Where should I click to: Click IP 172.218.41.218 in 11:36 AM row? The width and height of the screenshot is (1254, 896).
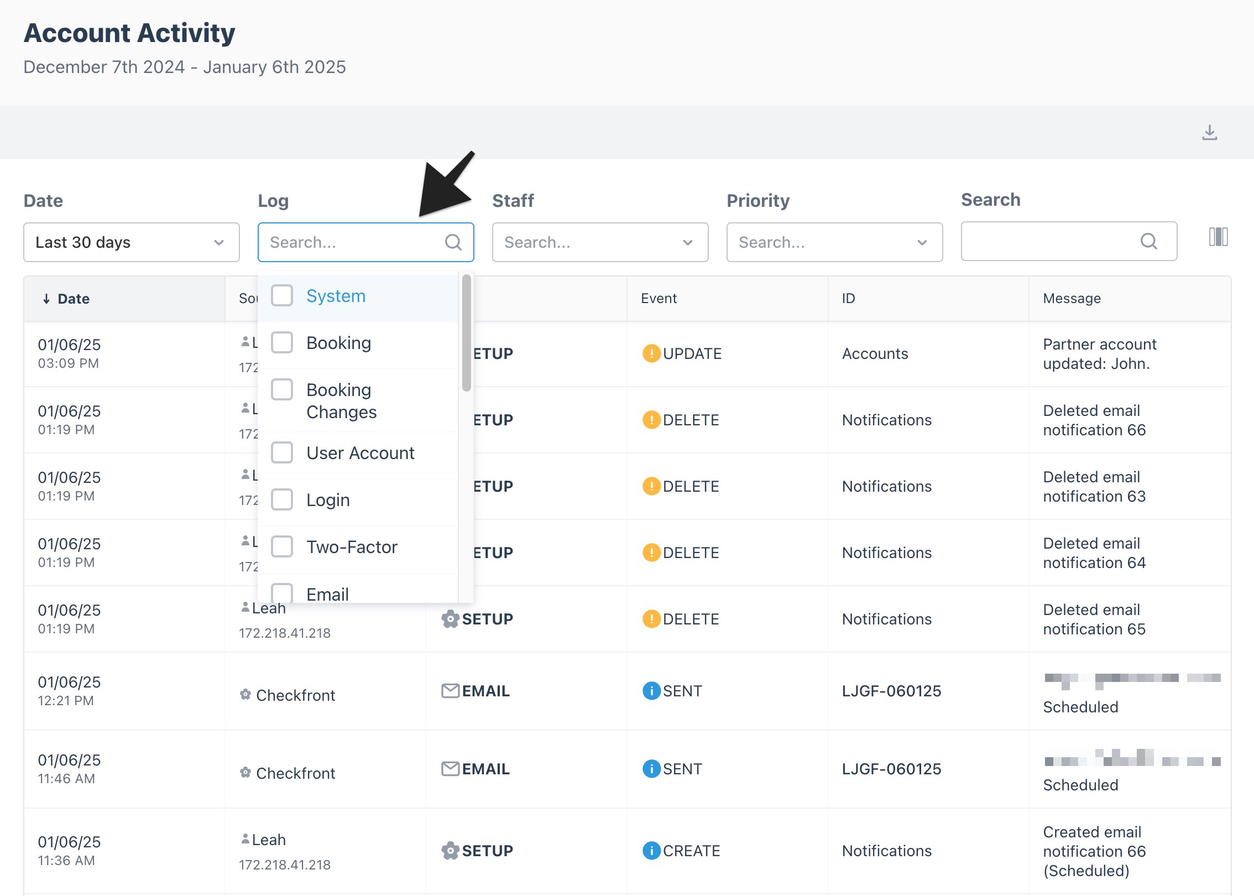pos(285,864)
